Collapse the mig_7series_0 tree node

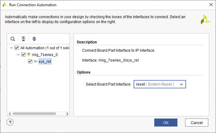click(x=18, y=54)
